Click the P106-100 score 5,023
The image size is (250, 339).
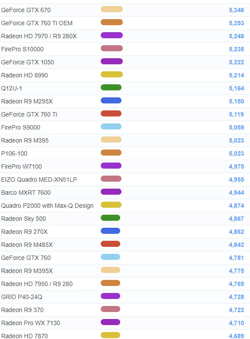tap(237, 153)
